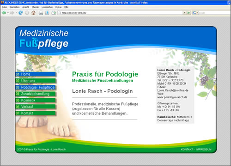Click the Lonie Rasch - Podologin heading
This screenshot has width=231, height=166.
tap(103, 91)
